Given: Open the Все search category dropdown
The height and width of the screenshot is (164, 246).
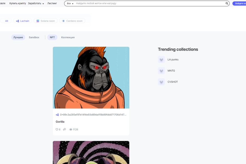Looking at the screenshot, I should tap(70, 4).
